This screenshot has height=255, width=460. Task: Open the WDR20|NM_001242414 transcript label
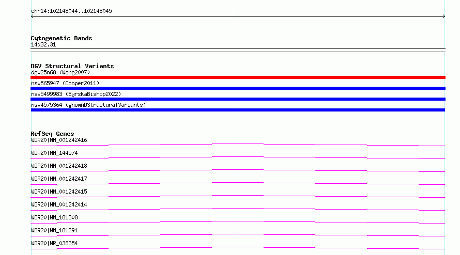click(59, 204)
